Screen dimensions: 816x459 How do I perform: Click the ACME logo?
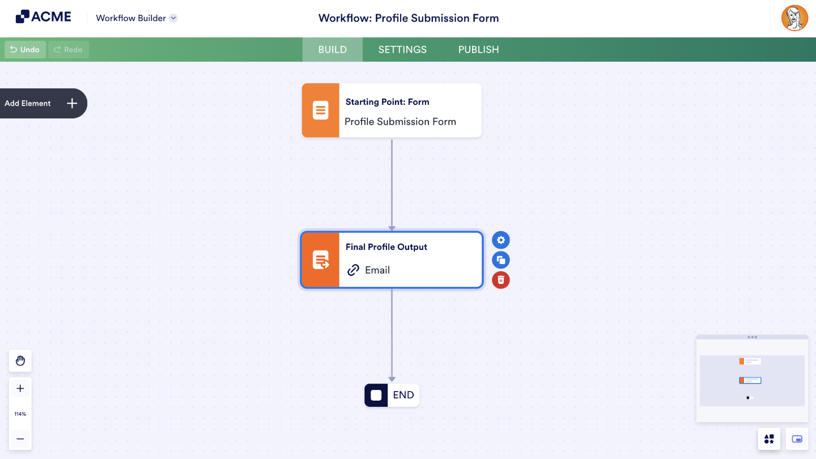pos(44,17)
